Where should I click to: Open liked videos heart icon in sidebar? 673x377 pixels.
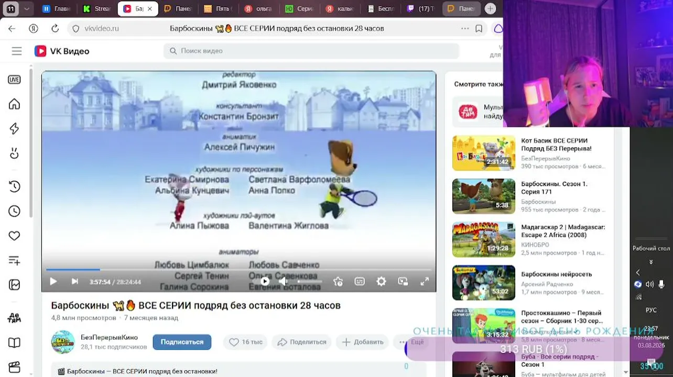[14, 236]
